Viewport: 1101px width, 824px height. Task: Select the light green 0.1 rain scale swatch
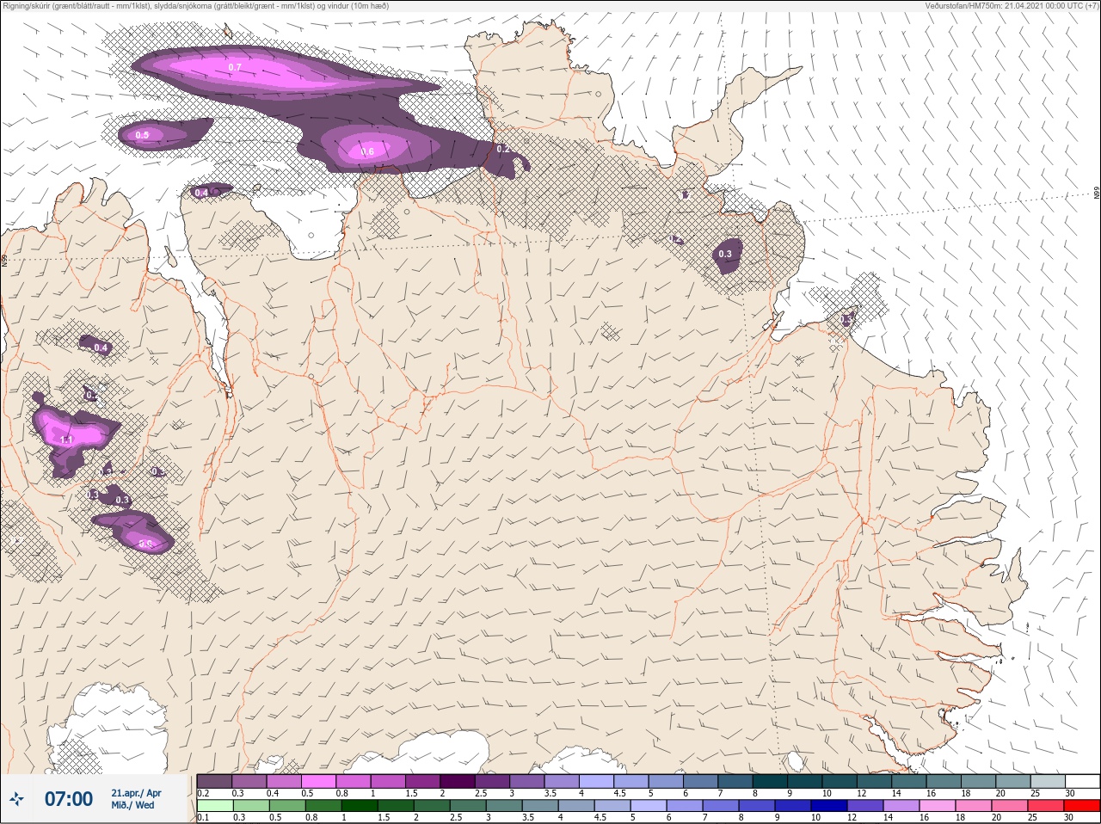[215, 806]
